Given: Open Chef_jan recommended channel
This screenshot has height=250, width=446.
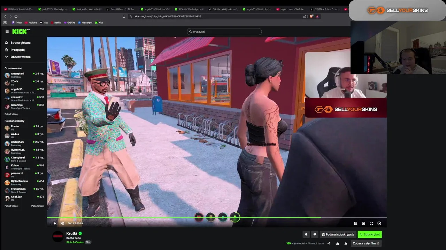Looking at the screenshot, I should click(24, 198).
